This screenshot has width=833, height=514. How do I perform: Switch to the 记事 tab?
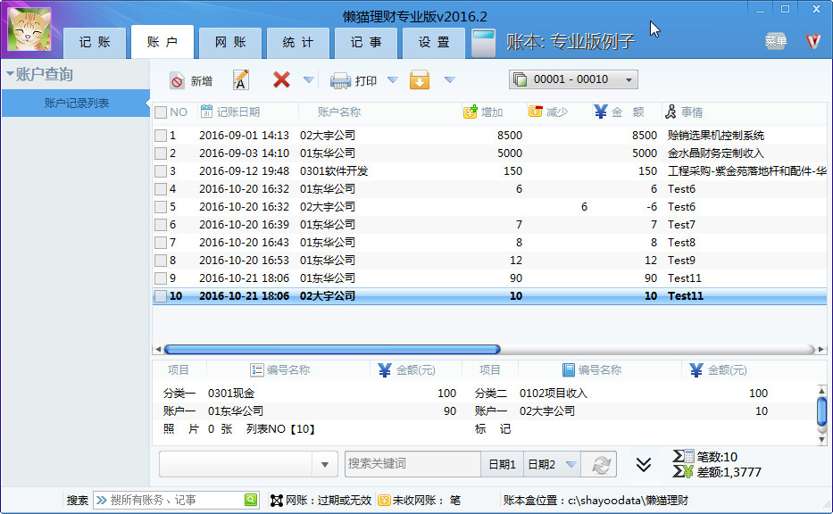366,43
